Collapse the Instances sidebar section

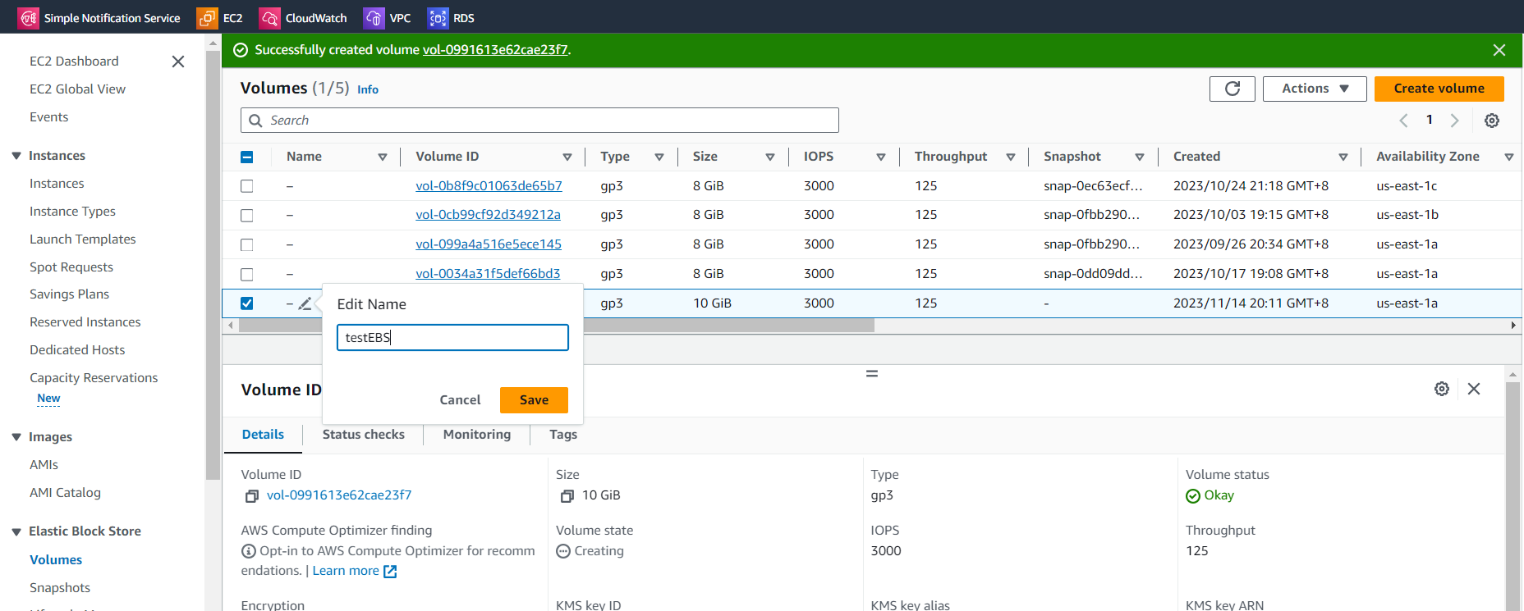(x=16, y=156)
